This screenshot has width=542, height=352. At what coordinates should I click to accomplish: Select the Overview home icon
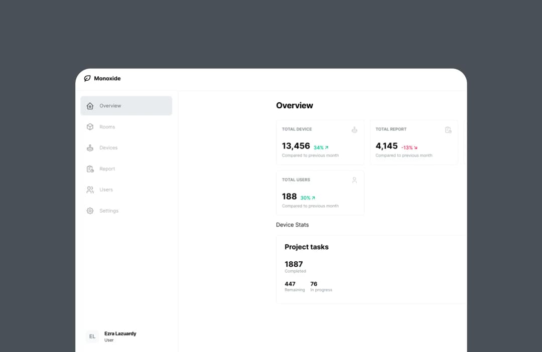point(90,106)
